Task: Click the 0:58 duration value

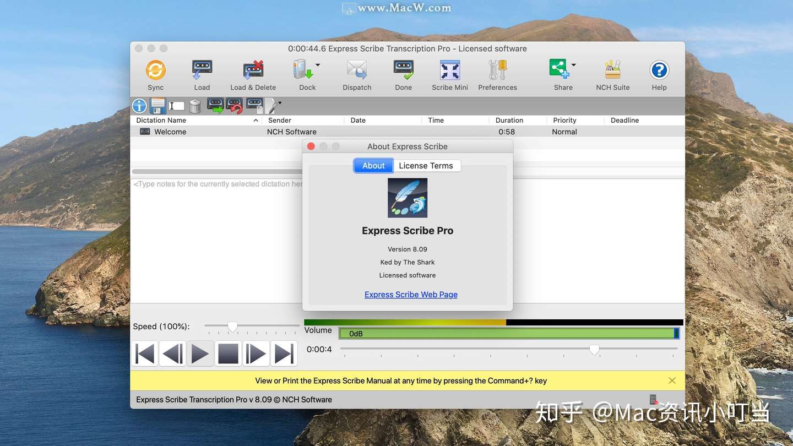Action: (x=507, y=132)
